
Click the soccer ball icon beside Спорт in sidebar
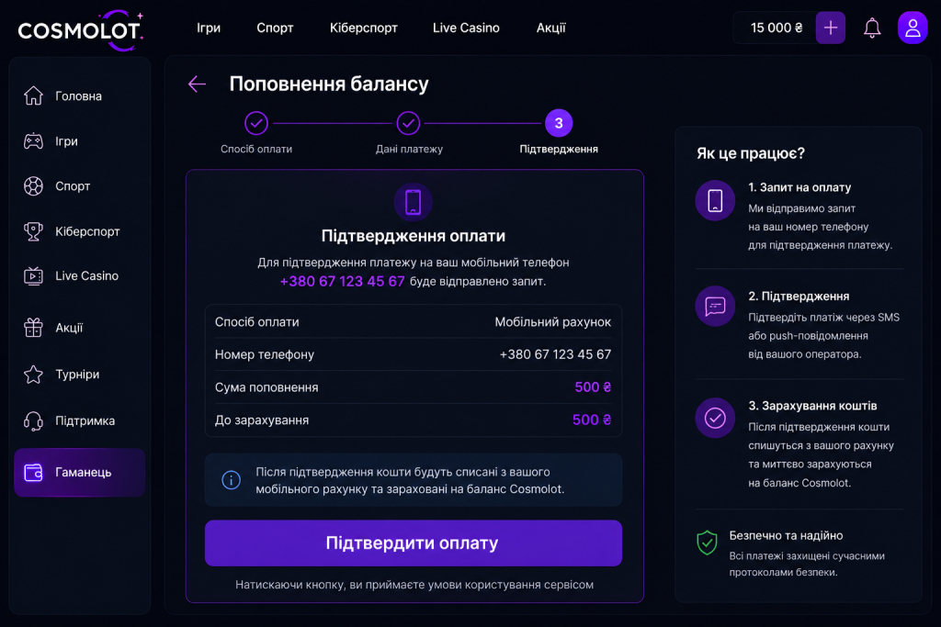tap(34, 186)
